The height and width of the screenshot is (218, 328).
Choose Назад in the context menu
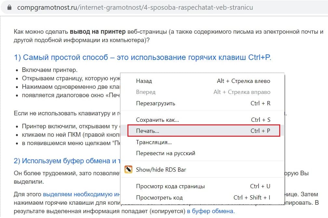coord(144,81)
